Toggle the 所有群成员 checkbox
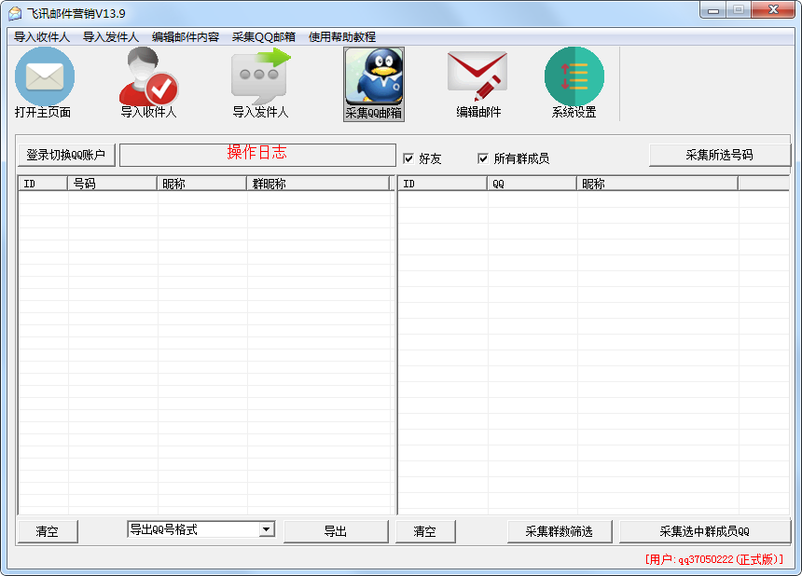This screenshot has height=576, width=802. (x=482, y=158)
